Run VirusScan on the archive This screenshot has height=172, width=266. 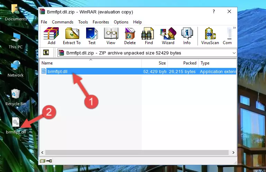click(x=210, y=36)
